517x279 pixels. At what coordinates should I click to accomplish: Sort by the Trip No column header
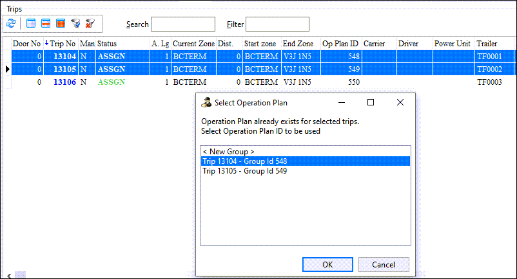tap(63, 44)
